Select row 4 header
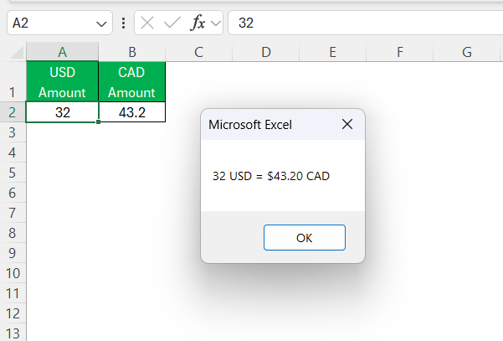 [13, 152]
